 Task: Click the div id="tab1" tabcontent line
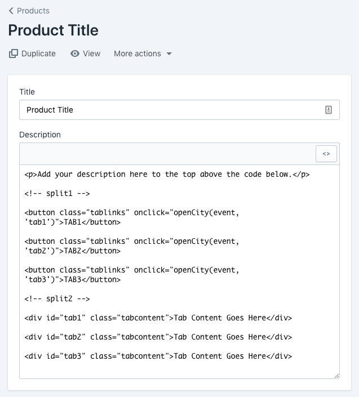pyautogui.click(x=158, y=318)
